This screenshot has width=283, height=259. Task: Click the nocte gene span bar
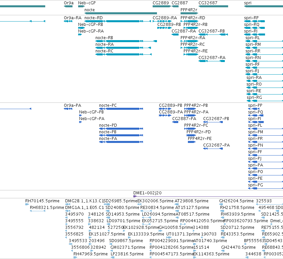coord(121,13)
